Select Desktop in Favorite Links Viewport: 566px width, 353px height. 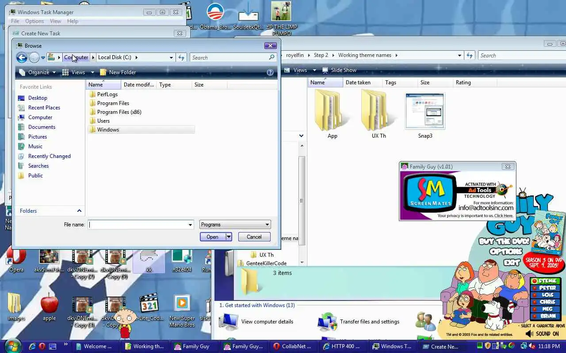[x=38, y=98]
